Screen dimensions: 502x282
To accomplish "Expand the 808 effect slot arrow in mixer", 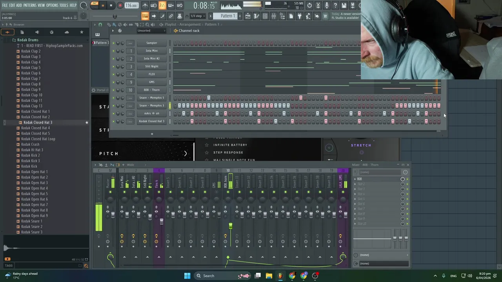I will (x=355, y=179).
